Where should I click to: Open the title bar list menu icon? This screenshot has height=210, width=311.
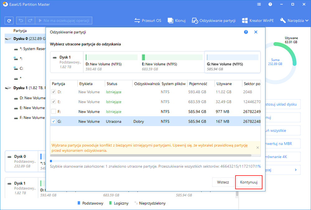[259, 4]
